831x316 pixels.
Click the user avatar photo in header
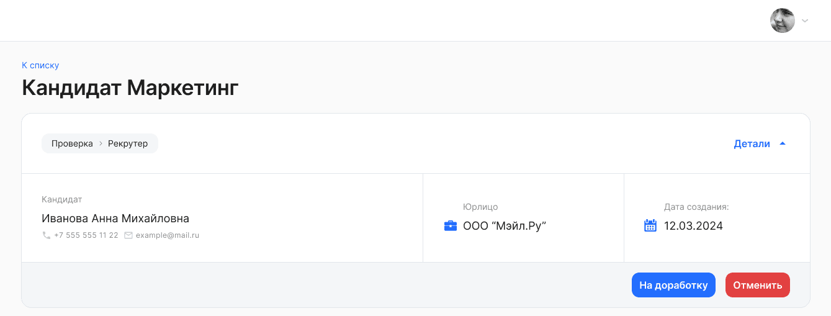pyautogui.click(x=783, y=20)
